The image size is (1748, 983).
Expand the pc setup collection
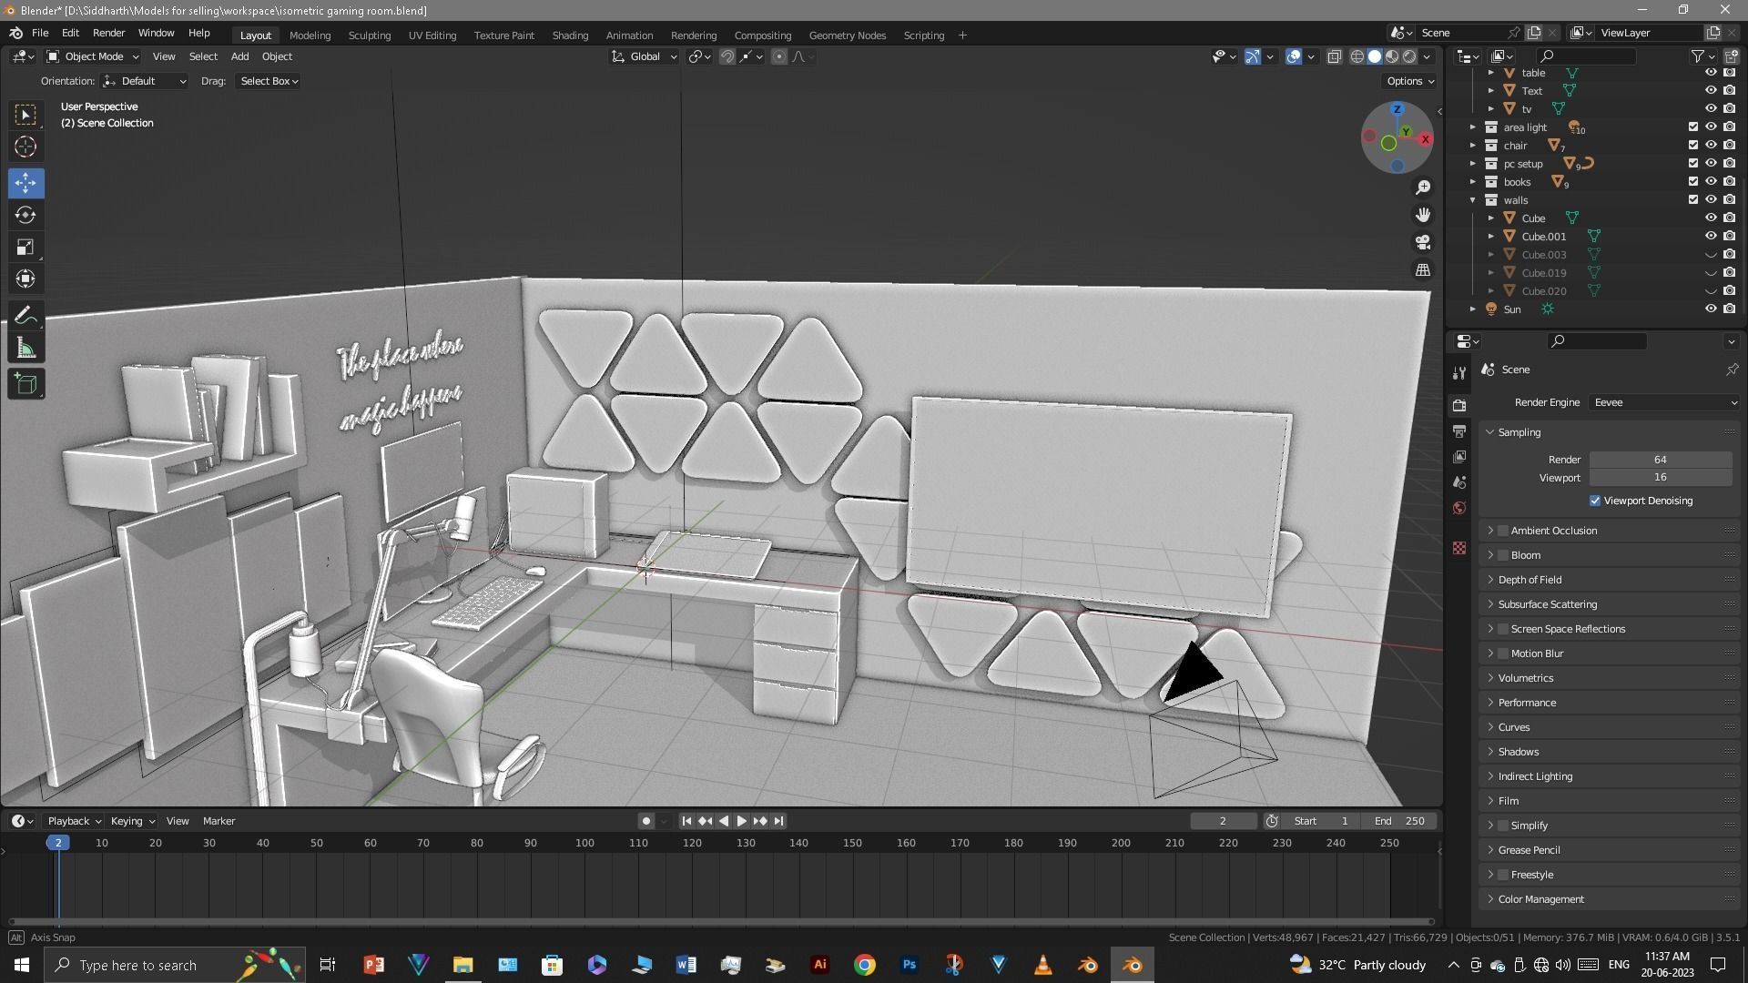pos(1473,164)
